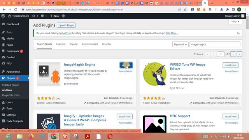Click the ImageMagick Engine plugin thumbnail

point(49,74)
